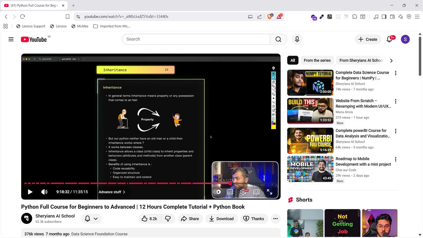Image resolution: width=423 pixels, height=238 pixels.
Task: Open the playlist music note icon
Action: pos(376,17)
